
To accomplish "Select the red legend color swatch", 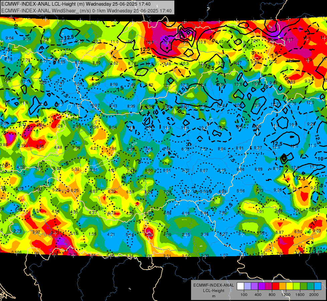I will 276,286.
